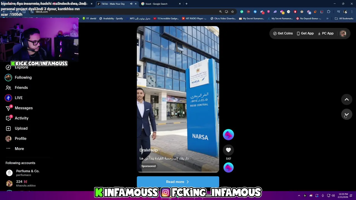356x200 pixels.
Task: Go to previous video with up arrow
Action: [x=347, y=99]
